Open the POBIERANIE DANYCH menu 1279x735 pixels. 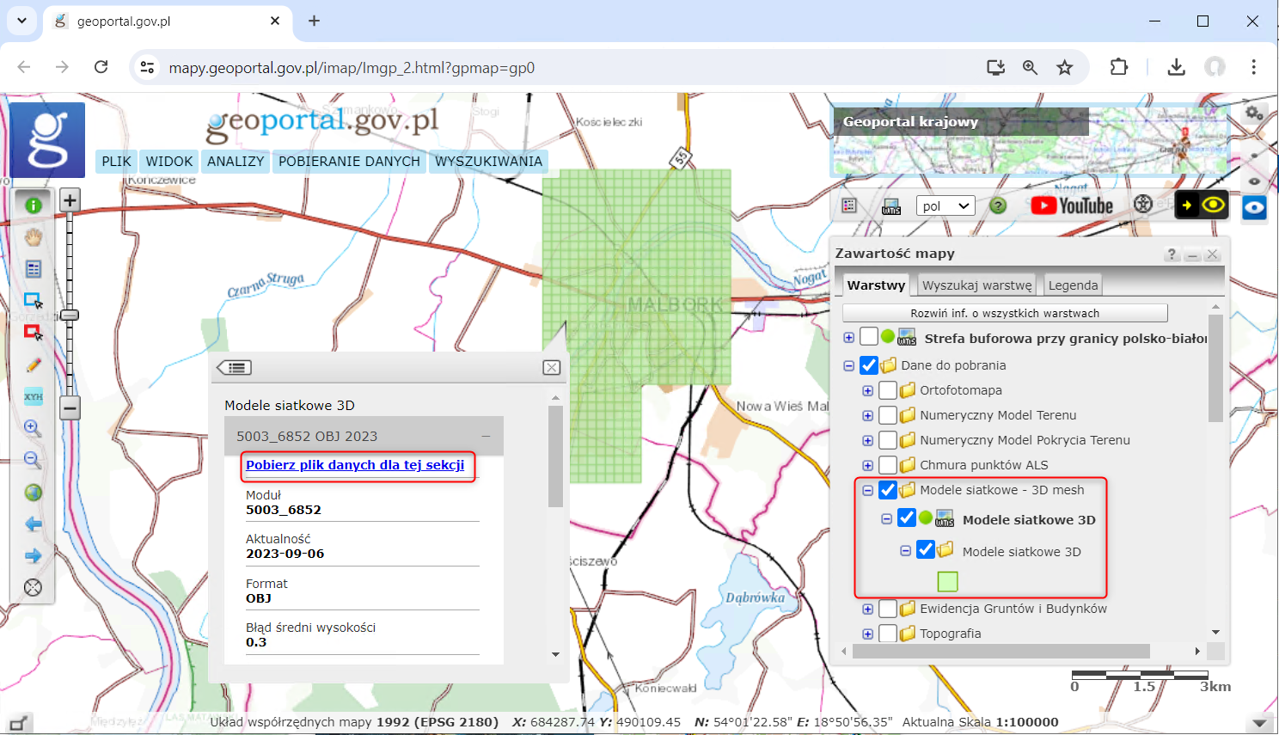tap(349, 162)
